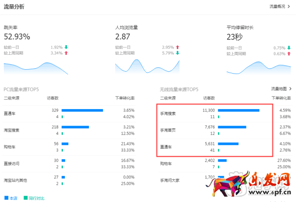Toggle the 本店 blue legend item
The width and height of the screenshot is (296, 202).
pyautogui.click(x=11, y=198)
